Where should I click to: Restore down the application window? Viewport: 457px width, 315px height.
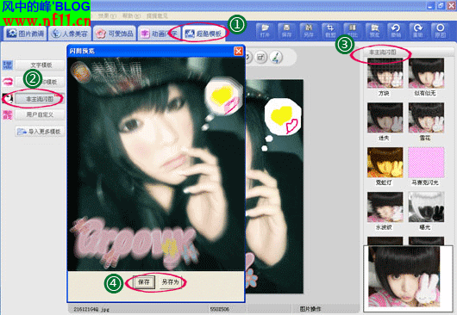pos(441,5)
